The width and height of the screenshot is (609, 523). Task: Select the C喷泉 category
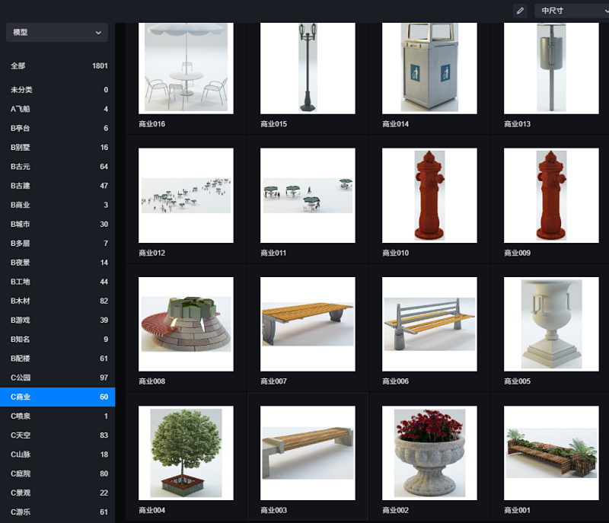tap(58, 416)
